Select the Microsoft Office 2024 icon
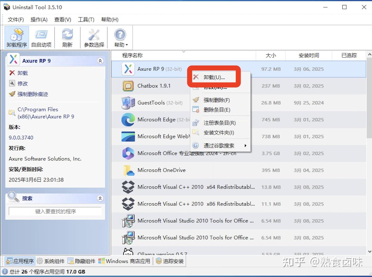This screenshot has height=277, width=372. [x=128, y=153]
